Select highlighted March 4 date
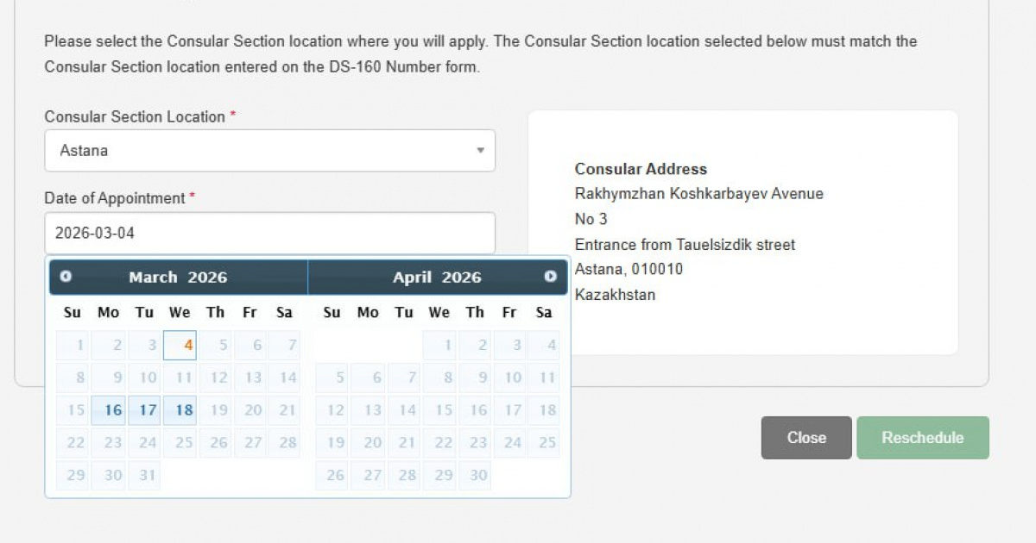The image size is (1036, 543). click(180, 346)
